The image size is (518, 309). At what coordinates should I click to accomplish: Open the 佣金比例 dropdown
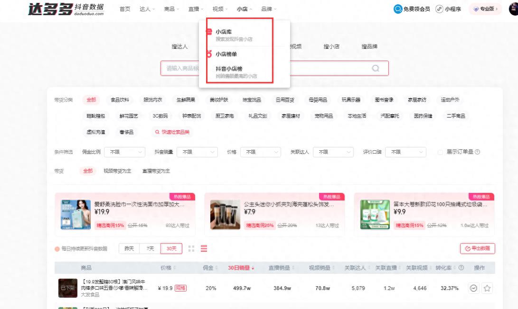pyautogui.click(x=124, y=152)
